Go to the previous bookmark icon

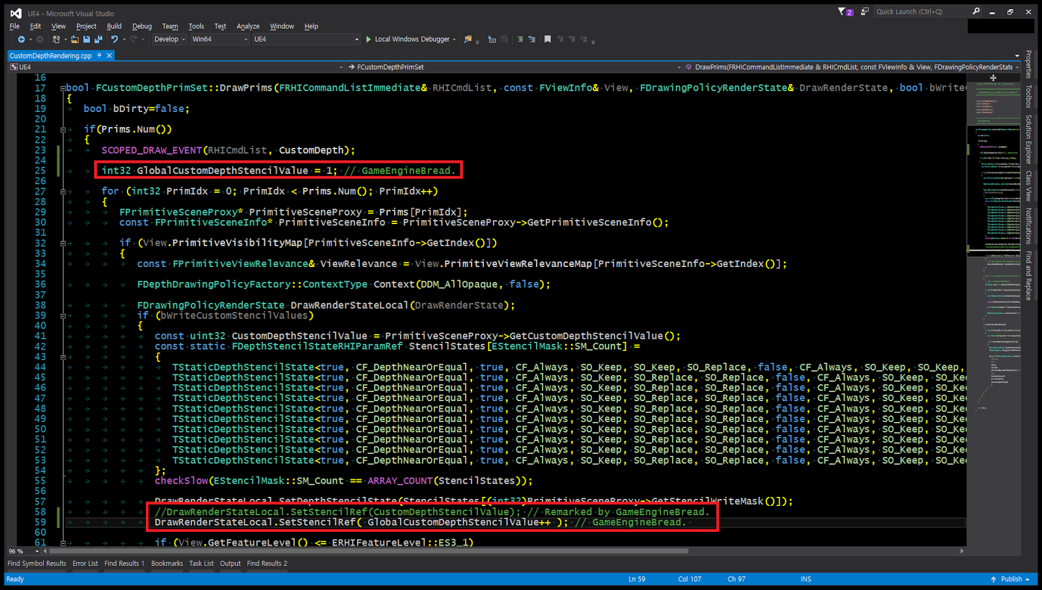point(560,39)
